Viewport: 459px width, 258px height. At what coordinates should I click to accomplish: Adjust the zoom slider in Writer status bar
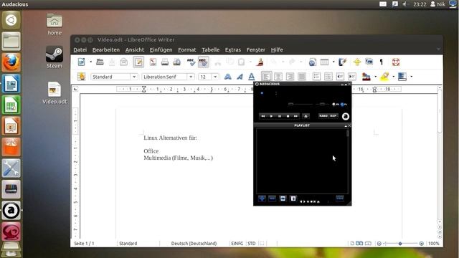pos(400,244)
